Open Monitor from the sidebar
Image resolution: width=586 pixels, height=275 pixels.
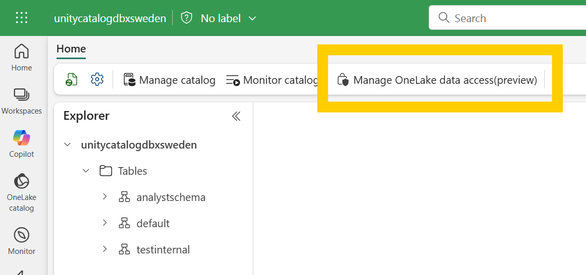pos(22,241)
